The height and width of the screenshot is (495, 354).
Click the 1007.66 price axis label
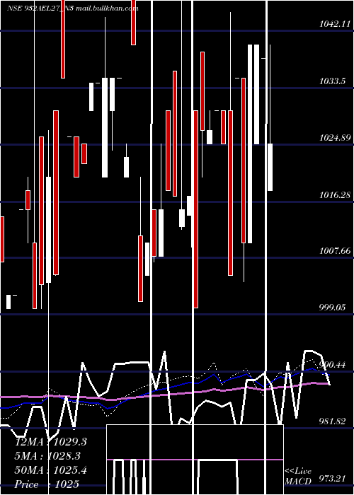[336, 251]
